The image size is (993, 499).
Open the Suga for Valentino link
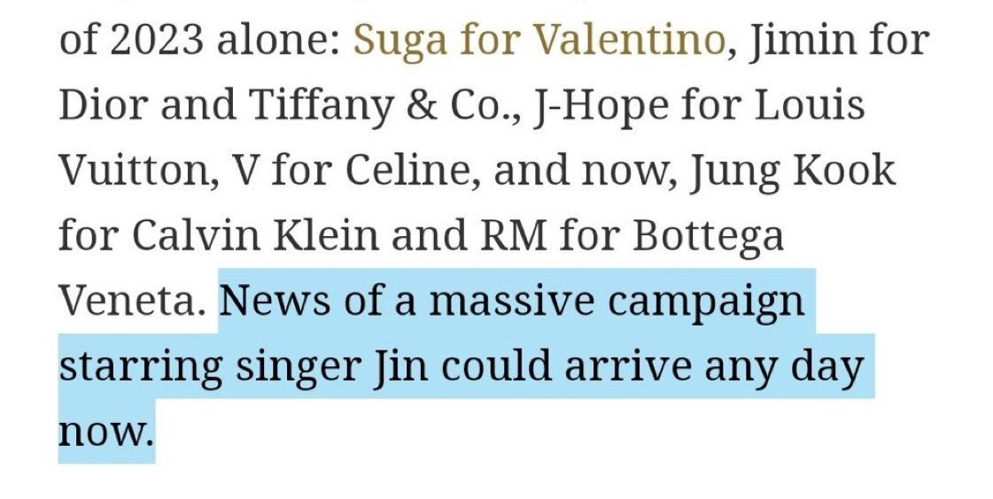[x=539, y=41]
